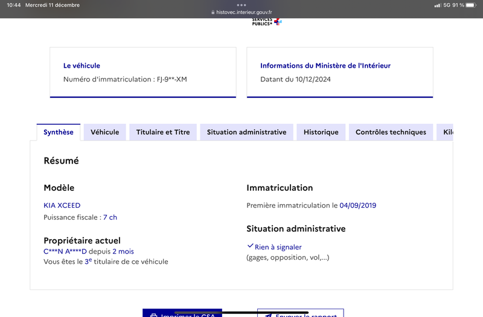Open the Synthèse tab
Screen dimensions: 483x317
59,132
